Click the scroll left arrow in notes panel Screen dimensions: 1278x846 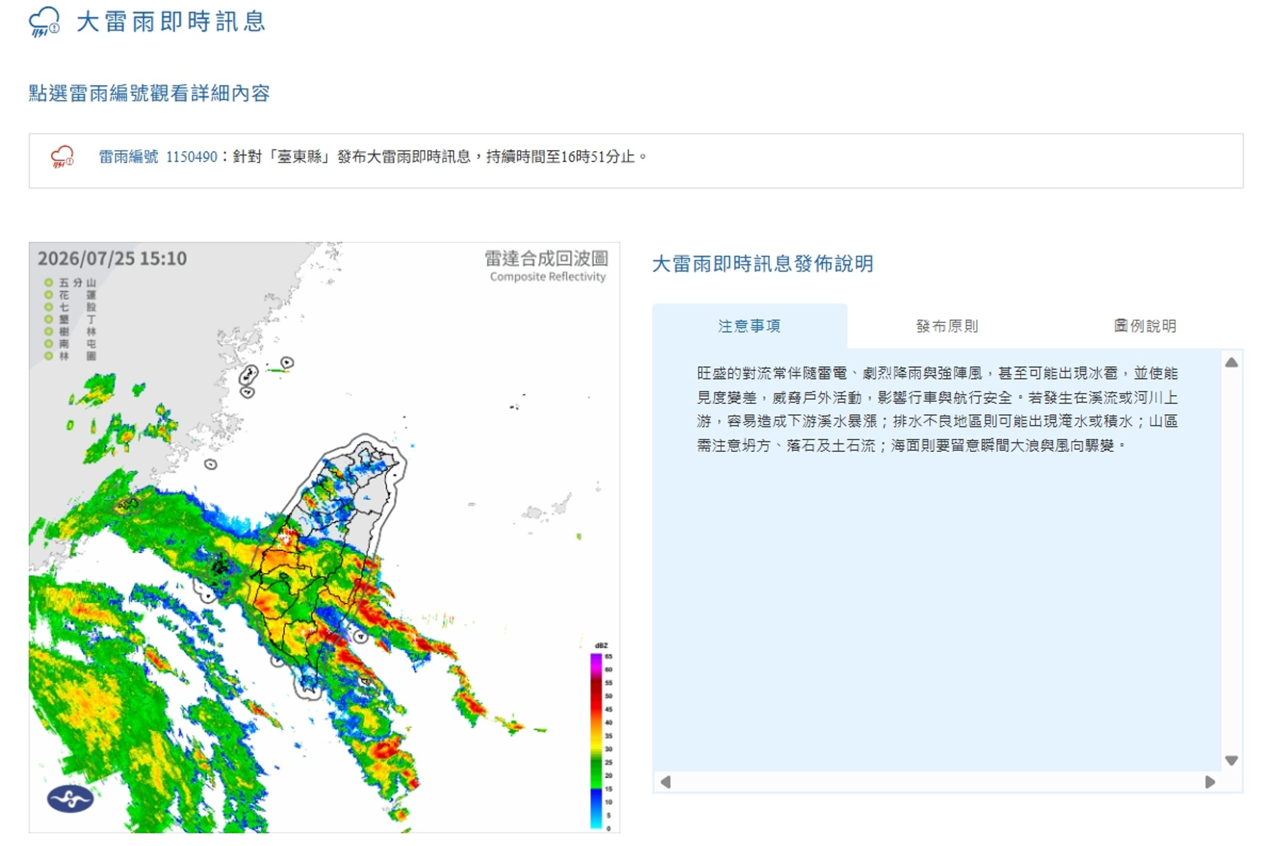666,782
